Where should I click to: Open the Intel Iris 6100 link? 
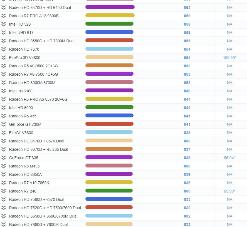click(21, 91)
